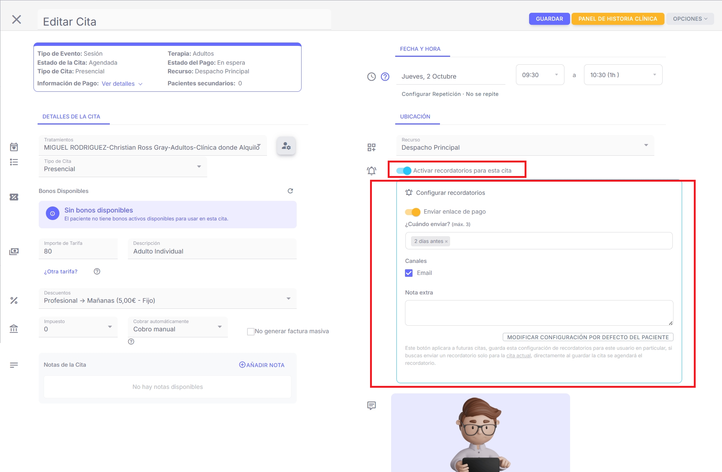
Task: Refresh the Bonos Disponibles list
Action: 290,191
